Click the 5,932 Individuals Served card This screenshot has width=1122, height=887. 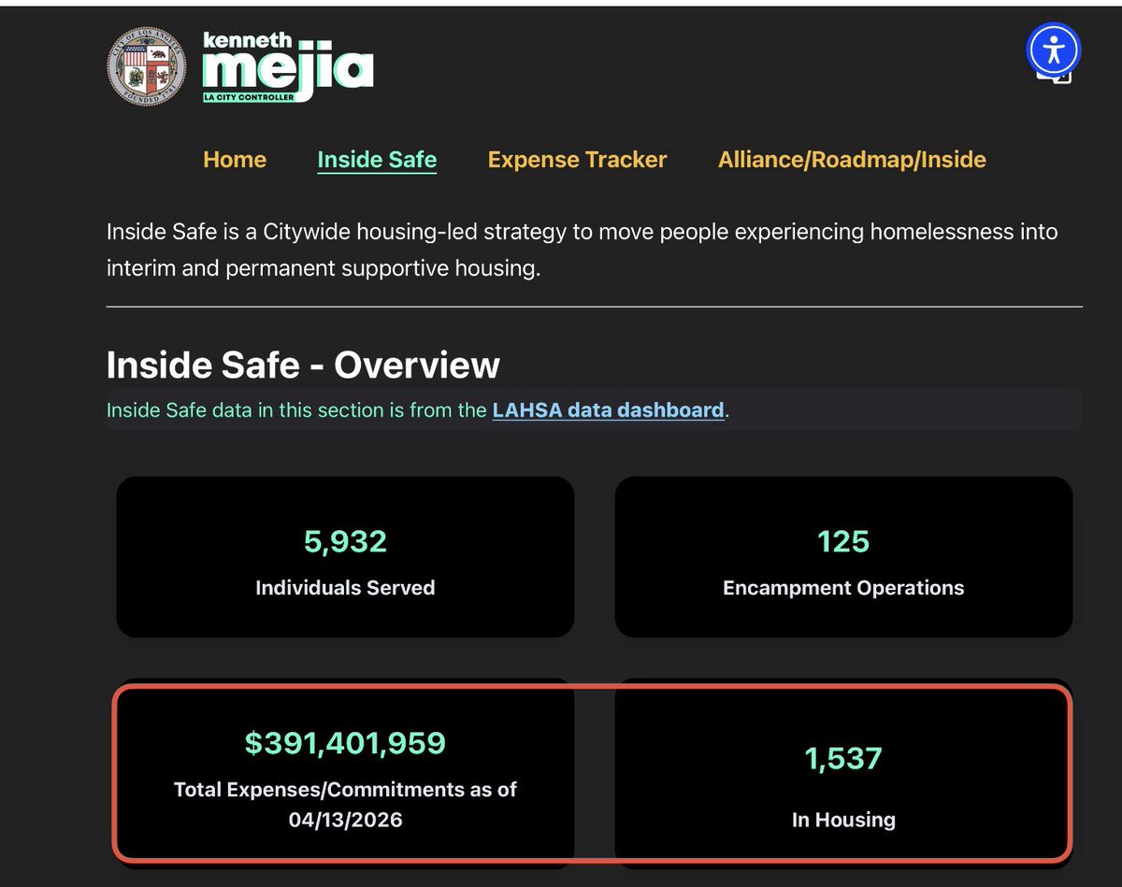click(x=345, y=557)
